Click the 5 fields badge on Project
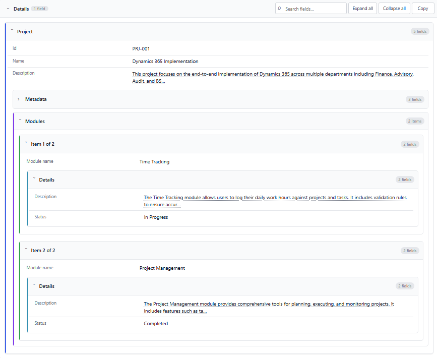The width and height of the screenshot is (437, 358). pyautogui.click(x=420, y=31)
